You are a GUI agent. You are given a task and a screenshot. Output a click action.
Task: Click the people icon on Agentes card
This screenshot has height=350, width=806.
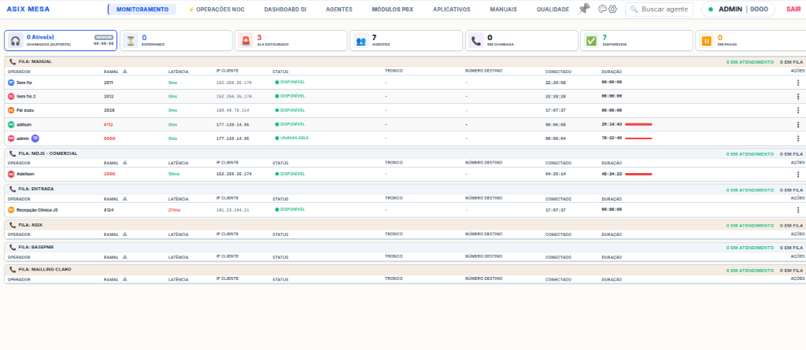(x=361, y=41)
